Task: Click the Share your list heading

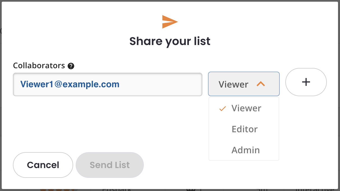Action: tap(170, 41)
